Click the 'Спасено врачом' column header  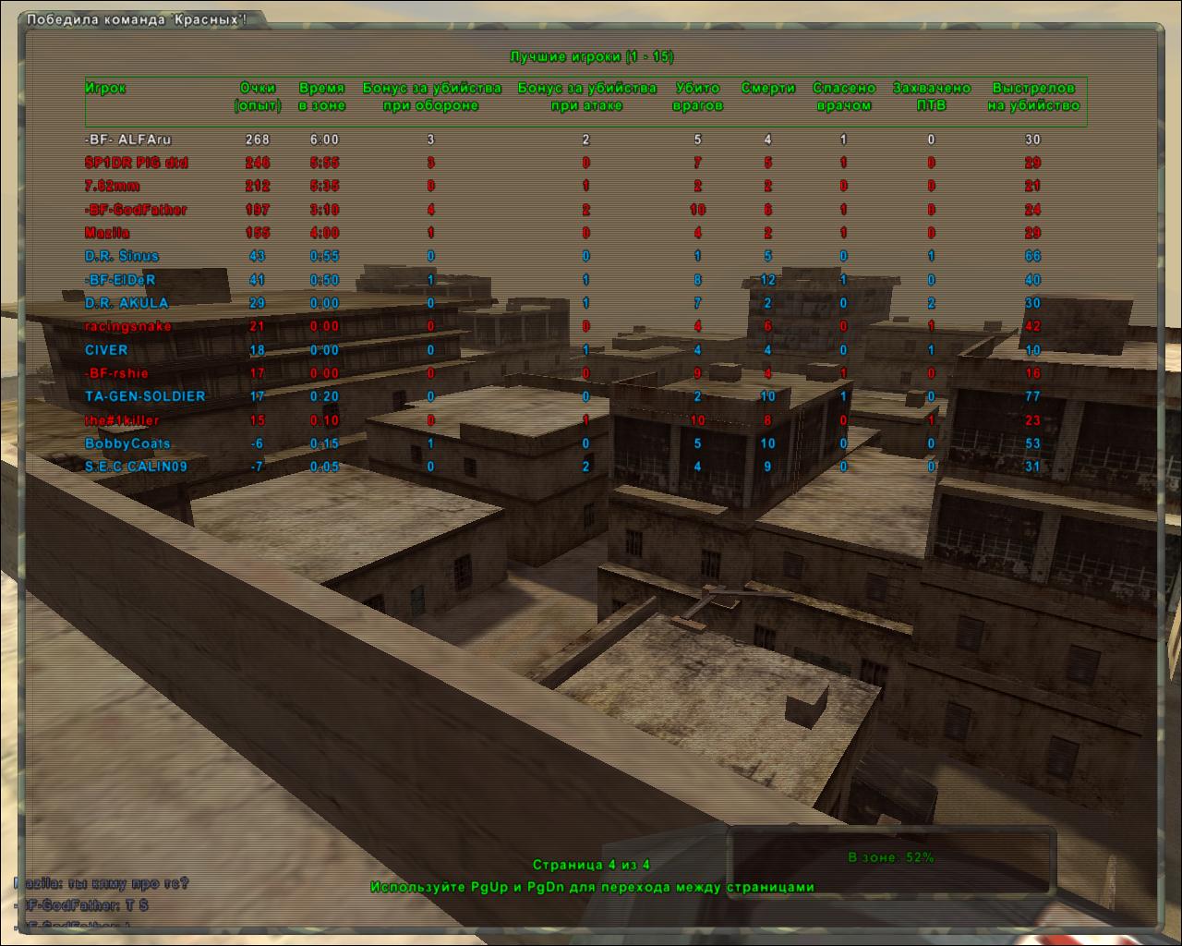pos(844,97)
